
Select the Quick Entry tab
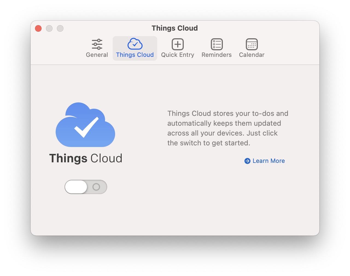click(177, 48)
